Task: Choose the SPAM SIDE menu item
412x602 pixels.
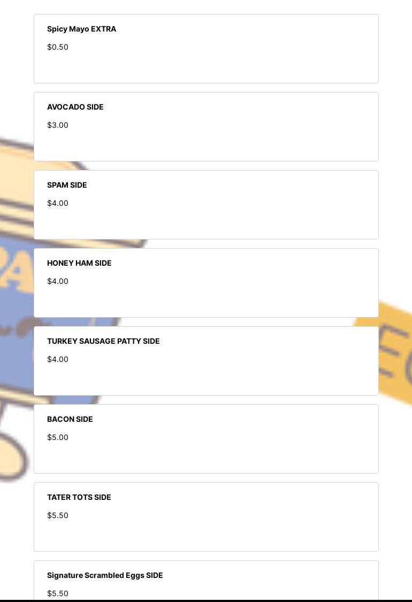Action: point(67,186)
